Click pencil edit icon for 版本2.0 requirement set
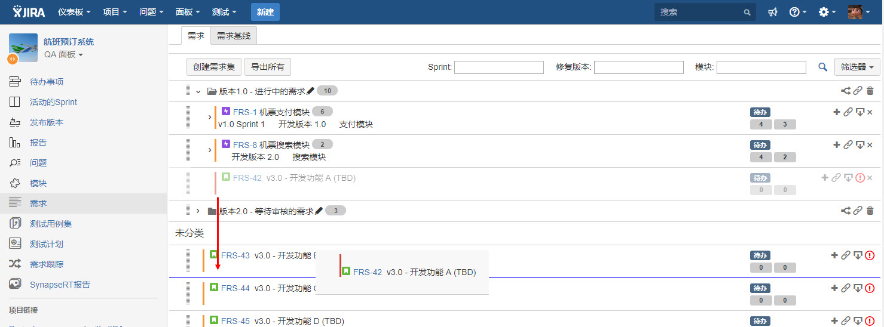Image resolution: width=884 pixels, height=327 pixels. pyautogui.click(x=319, y=211)
